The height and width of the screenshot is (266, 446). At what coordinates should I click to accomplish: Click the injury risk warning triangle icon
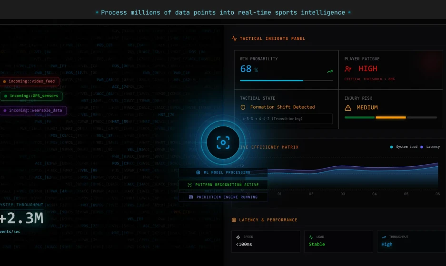(348, 108)
